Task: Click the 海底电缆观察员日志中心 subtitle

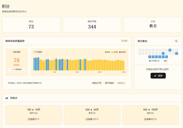Action: coord(14,11)
